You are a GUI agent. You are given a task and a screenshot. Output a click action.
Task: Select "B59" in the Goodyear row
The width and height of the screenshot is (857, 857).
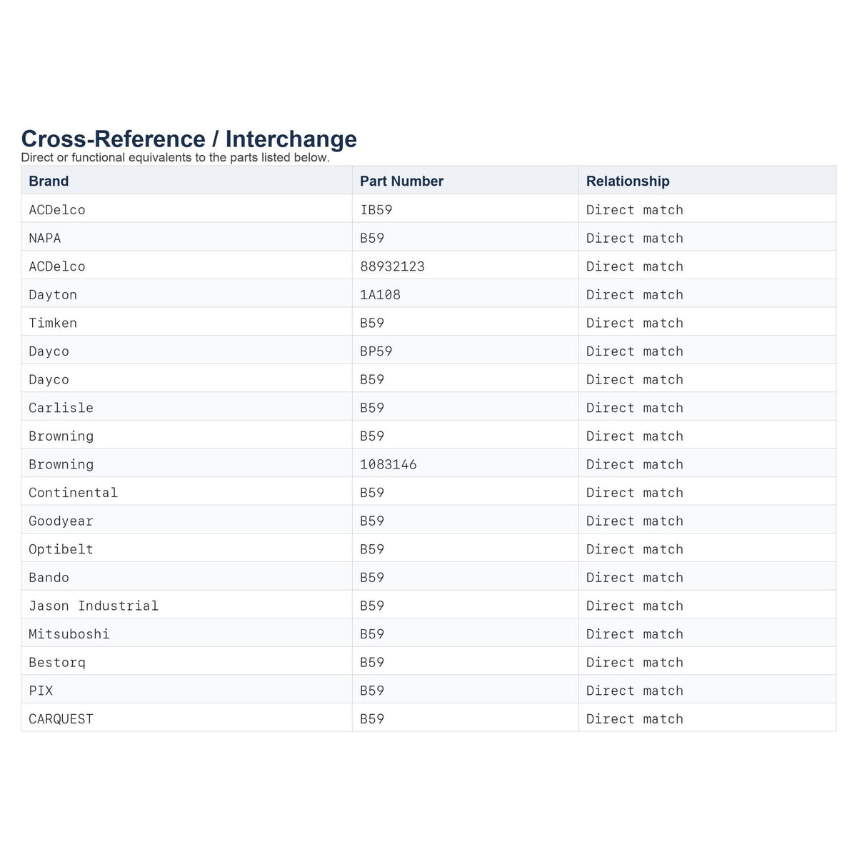coord(372,521)
